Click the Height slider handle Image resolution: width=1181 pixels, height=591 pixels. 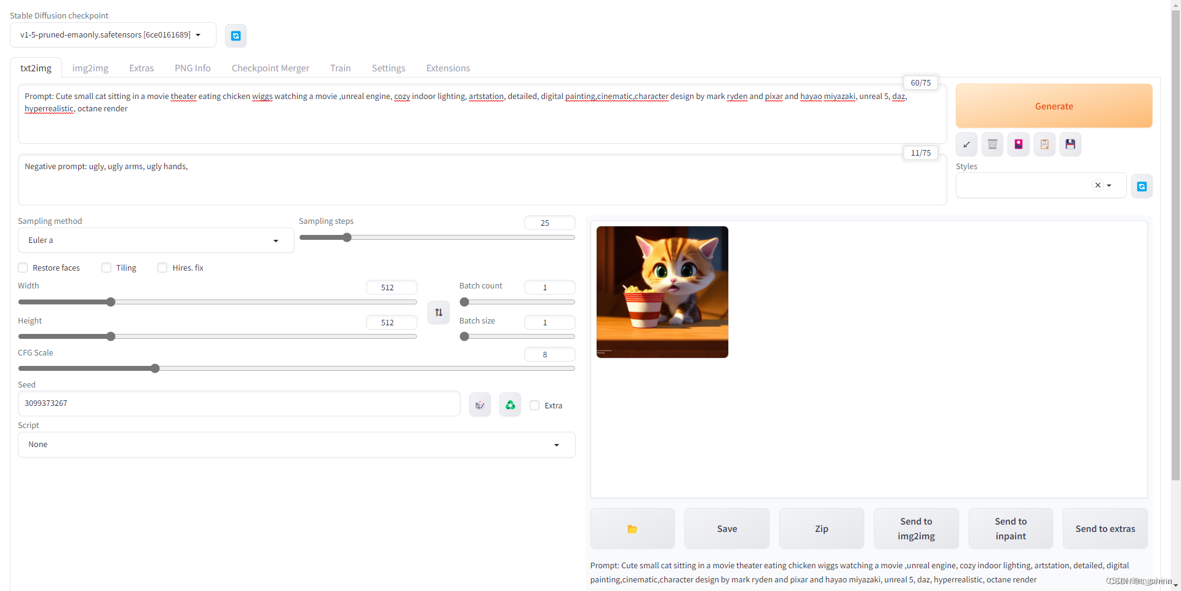pyautogui.click(x=111, y=336)
